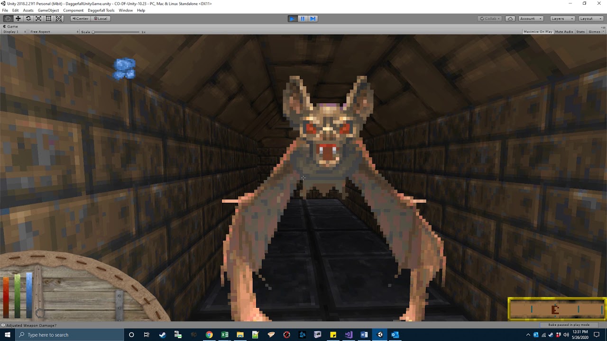This screenshot has height=341, width=607.
Task: Open the File menu
Action: 5,10
